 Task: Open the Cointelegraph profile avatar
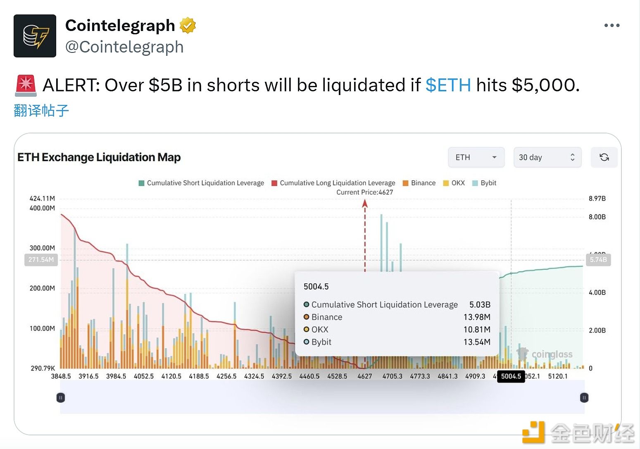pos(35,36)
